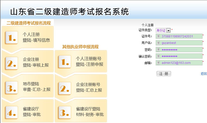Click the document icon in 密码 field
The width and height of the screenshot is (207, 123).
click(158, 50)
